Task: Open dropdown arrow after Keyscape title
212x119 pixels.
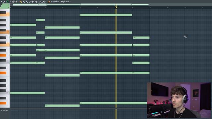Action: pyautogui.click(x=70, y=2)
